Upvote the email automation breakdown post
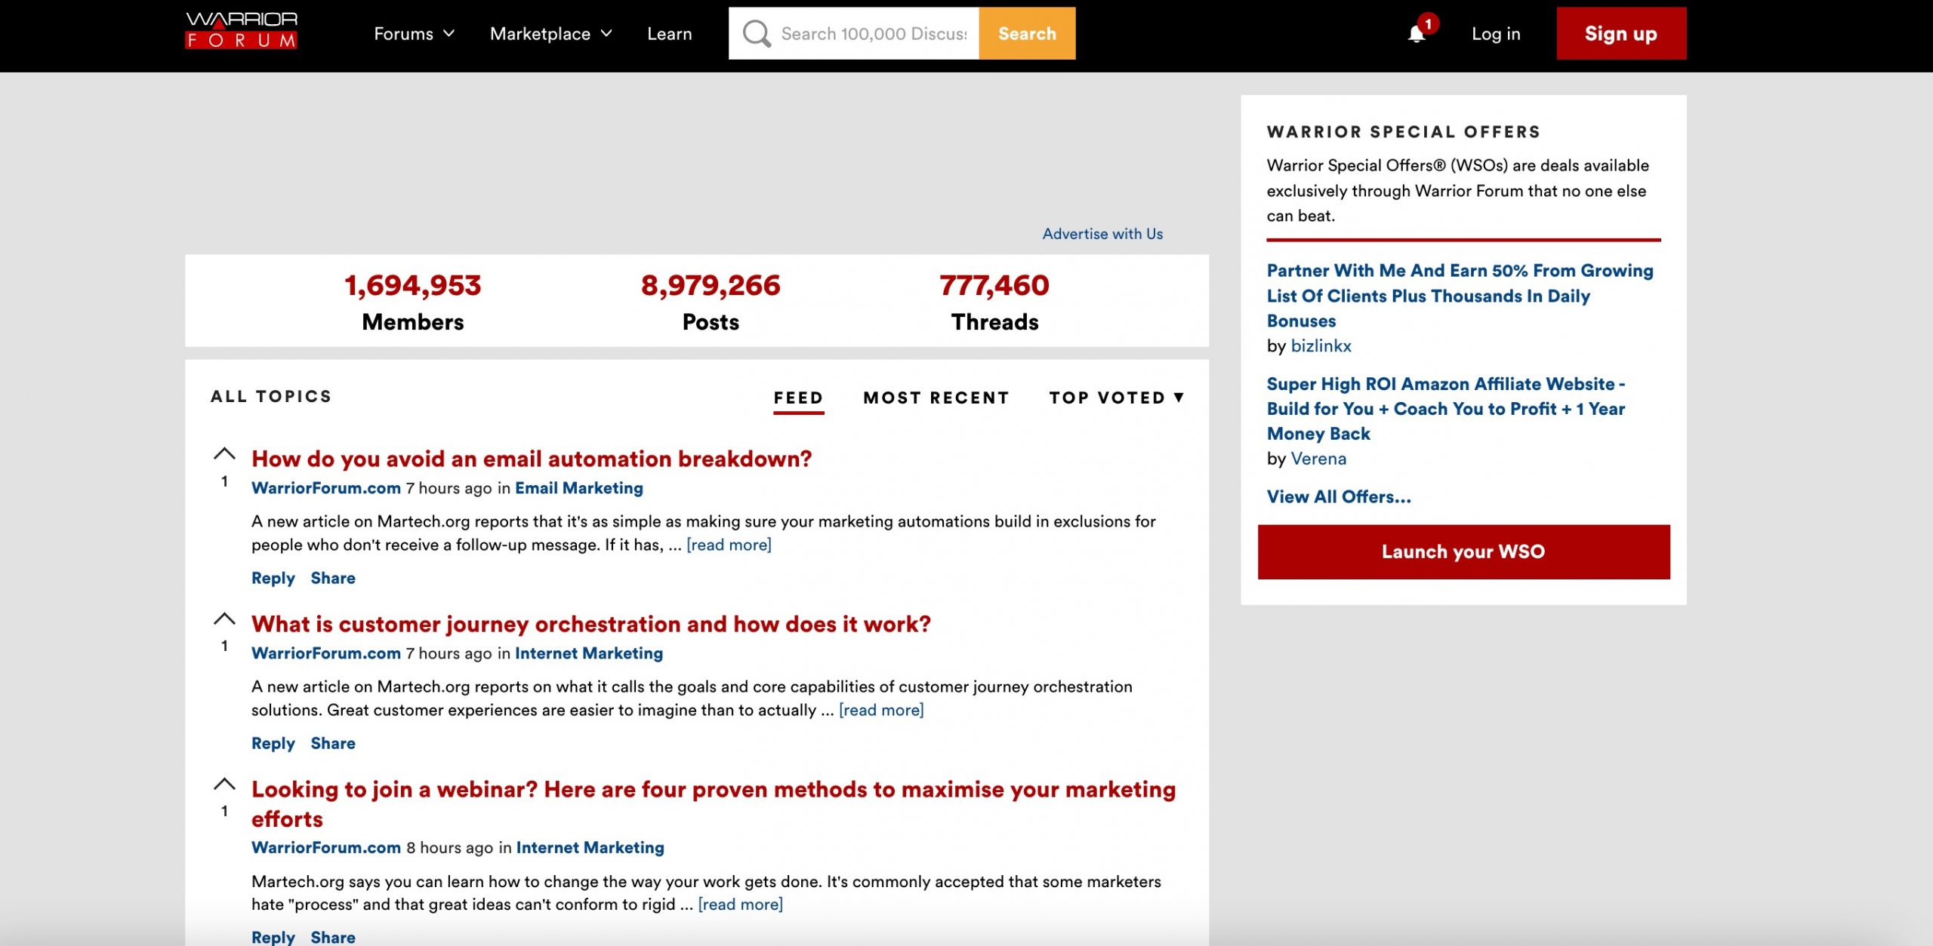This screenshot has width=1933, height=946. point(224,453)
